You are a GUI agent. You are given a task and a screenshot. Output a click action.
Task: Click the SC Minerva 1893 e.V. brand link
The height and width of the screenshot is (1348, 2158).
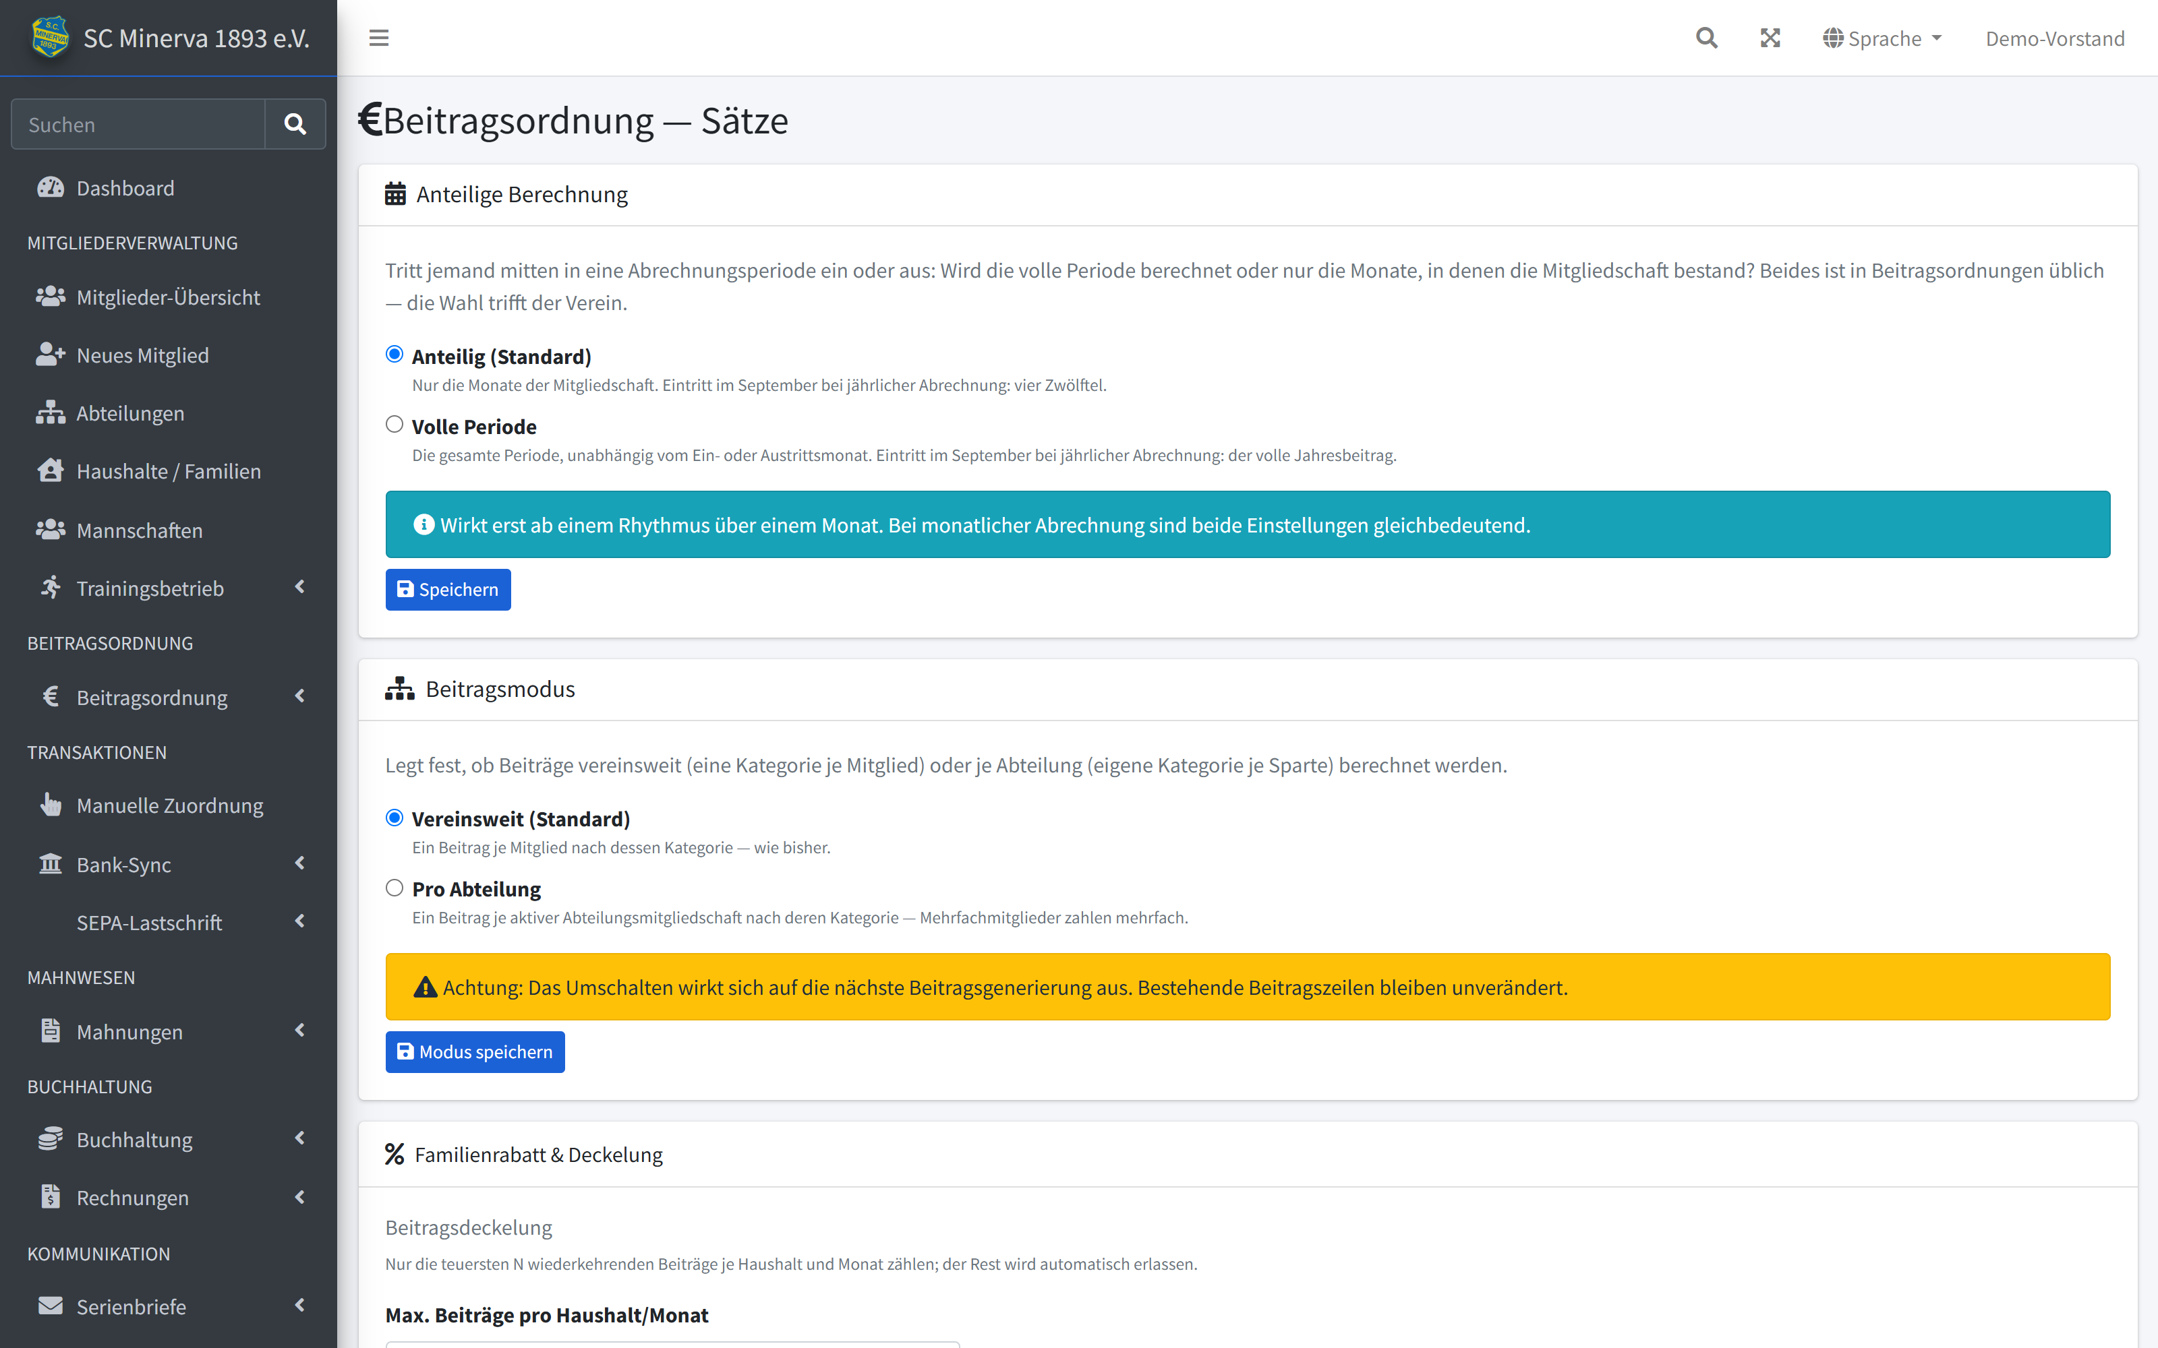pos(169,38)
